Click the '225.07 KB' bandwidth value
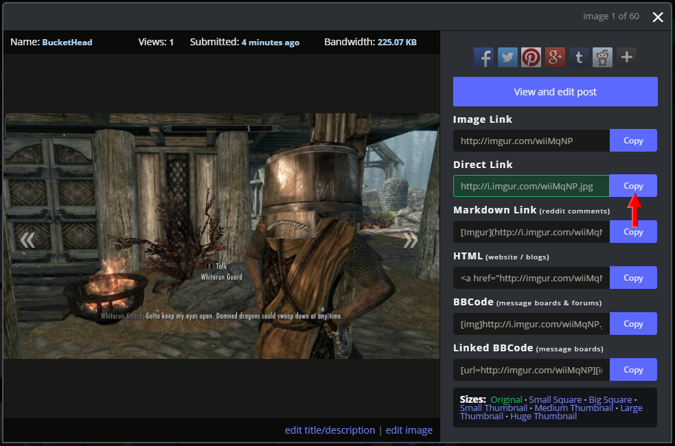 [397, 42]
